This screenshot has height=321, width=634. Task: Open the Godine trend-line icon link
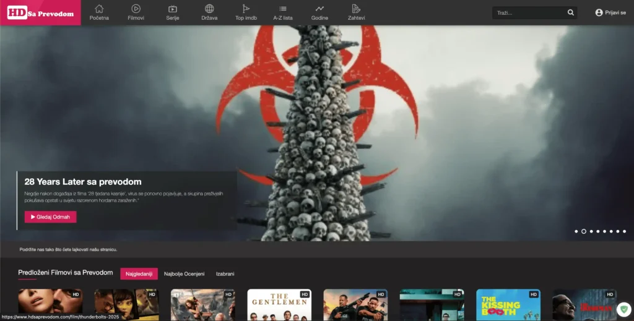(319, 12)
